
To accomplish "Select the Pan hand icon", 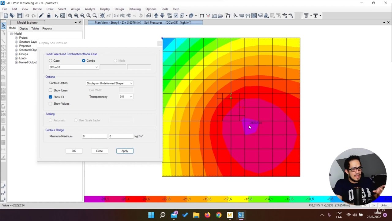I will (x=102, y=16).
